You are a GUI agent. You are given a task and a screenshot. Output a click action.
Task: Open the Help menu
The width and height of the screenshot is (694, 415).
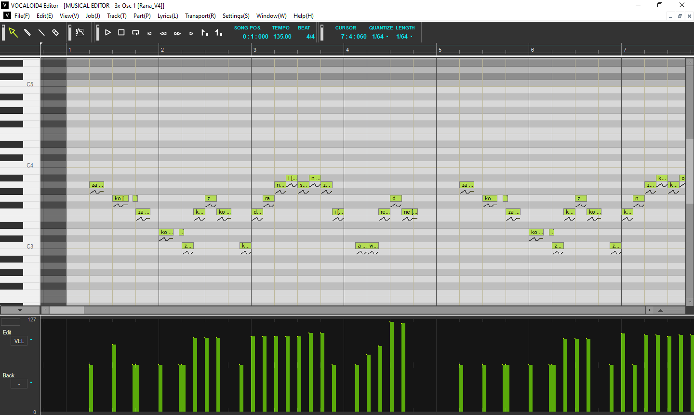coord(304,16)
